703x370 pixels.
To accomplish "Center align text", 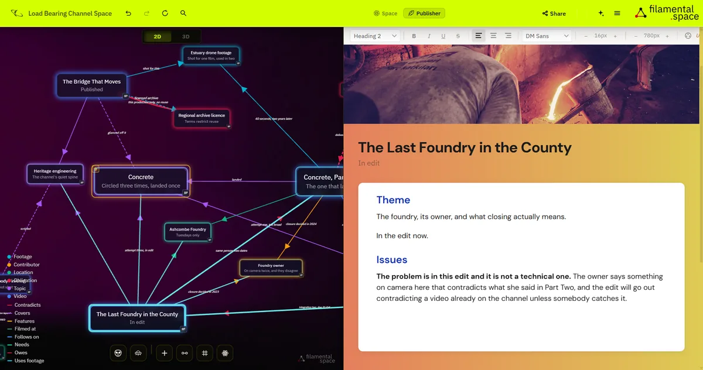I will (x=493, y=36).
